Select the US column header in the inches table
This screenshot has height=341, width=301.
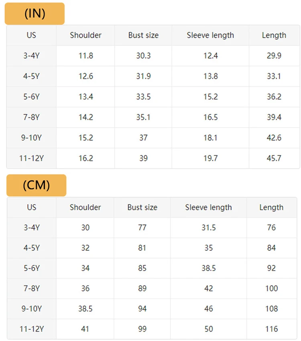31,35
